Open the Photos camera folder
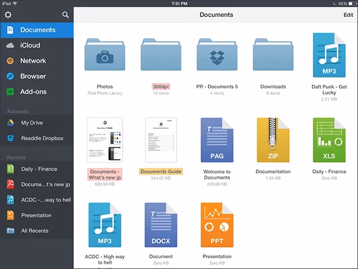358x269 pixels. pyautogui.click(x=105, y=55)
